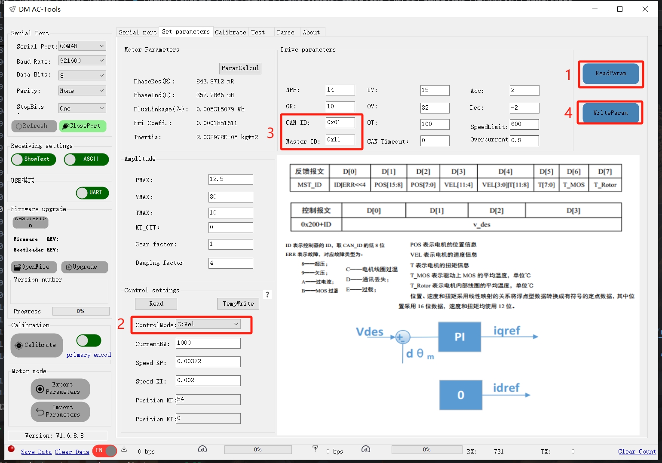Switch to the Set parameters tab

(186, 32)
